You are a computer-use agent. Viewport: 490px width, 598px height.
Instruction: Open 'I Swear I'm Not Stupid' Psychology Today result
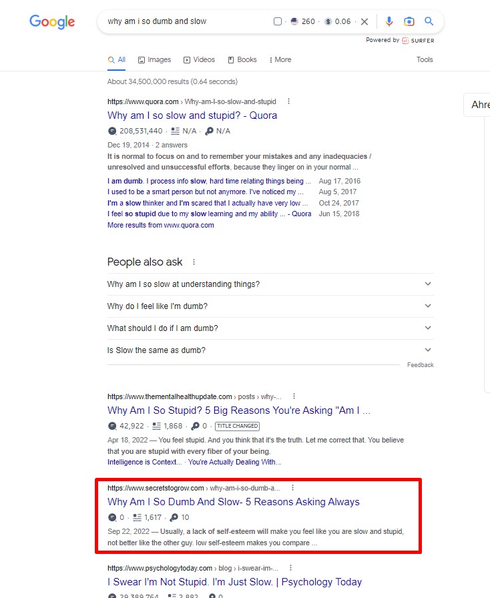(235, 582)
